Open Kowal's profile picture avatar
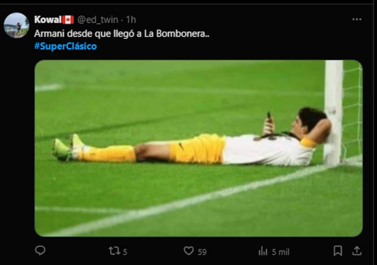 (16, 25)
